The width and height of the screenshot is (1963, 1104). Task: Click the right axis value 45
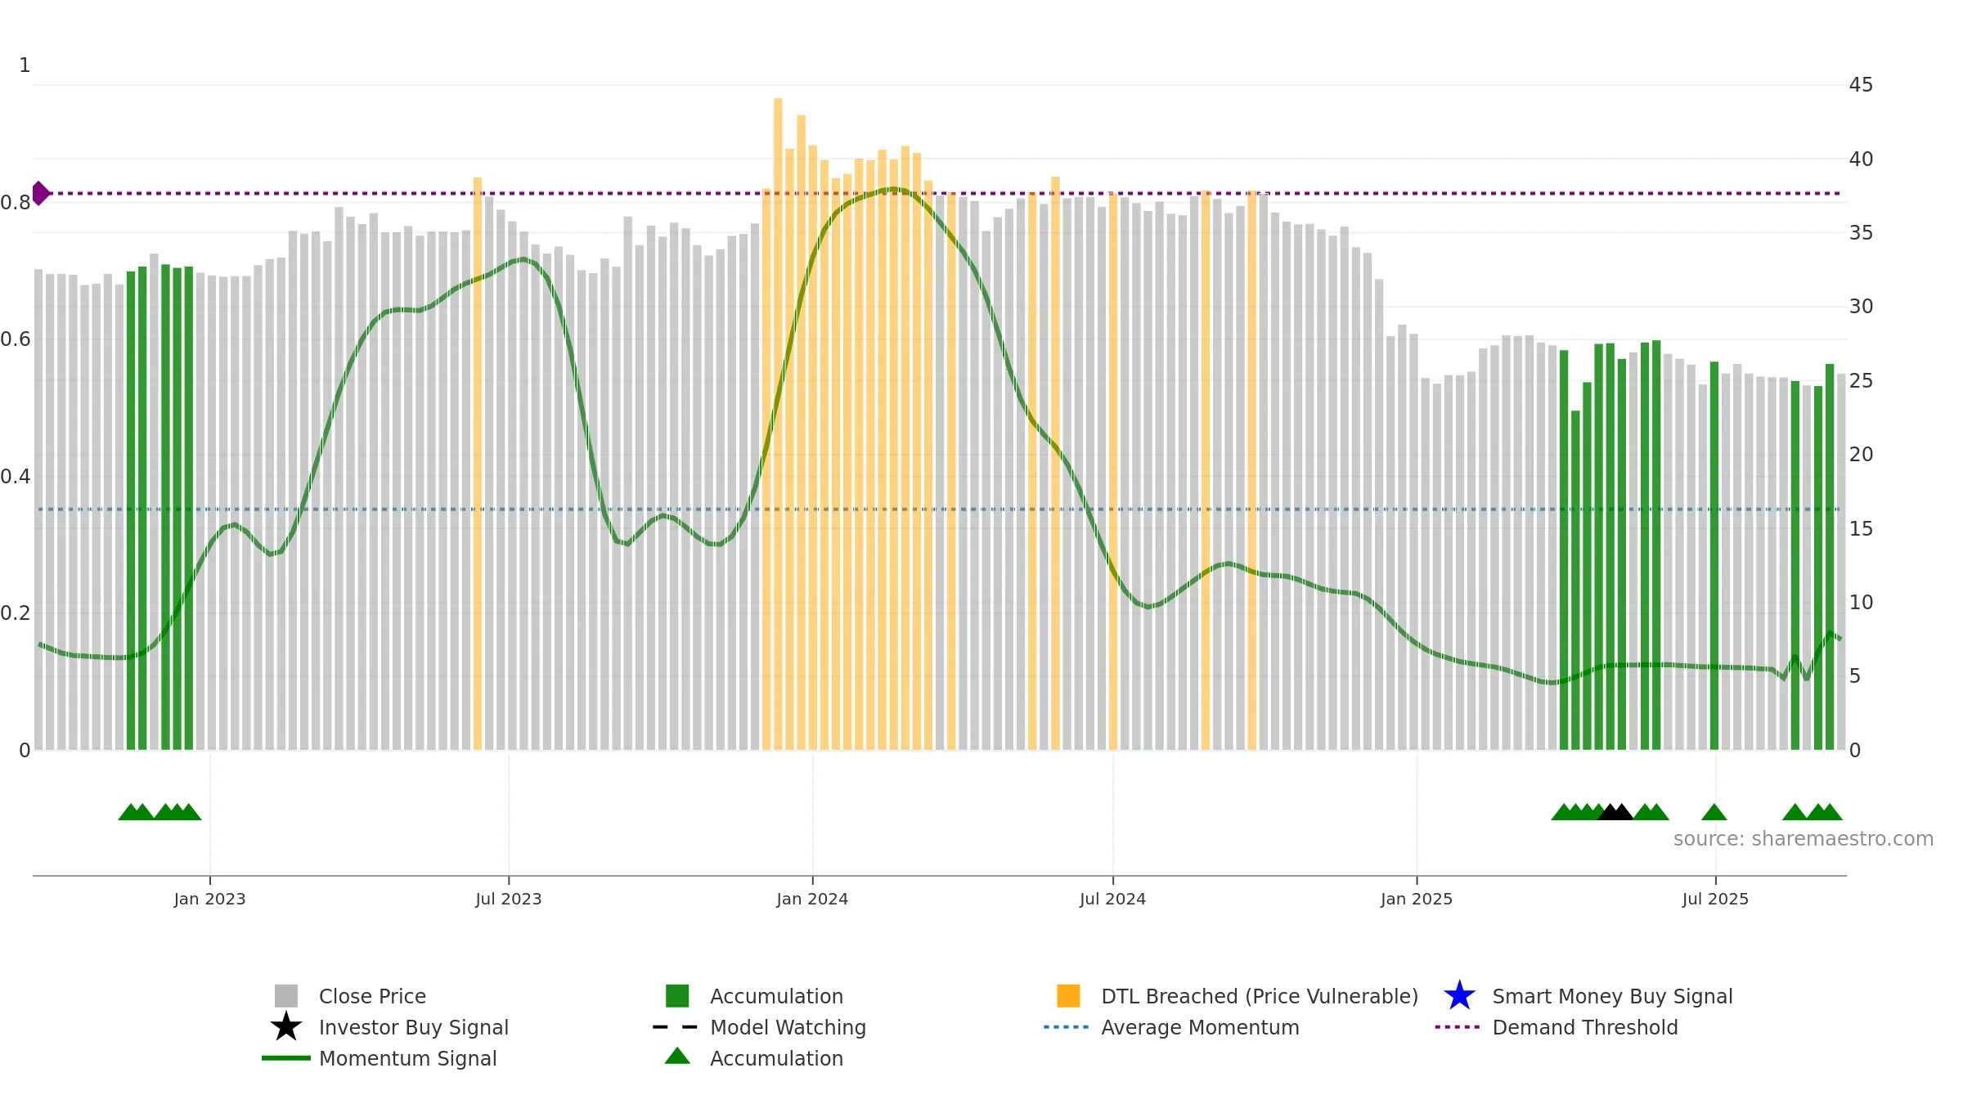pos(1861,85)
